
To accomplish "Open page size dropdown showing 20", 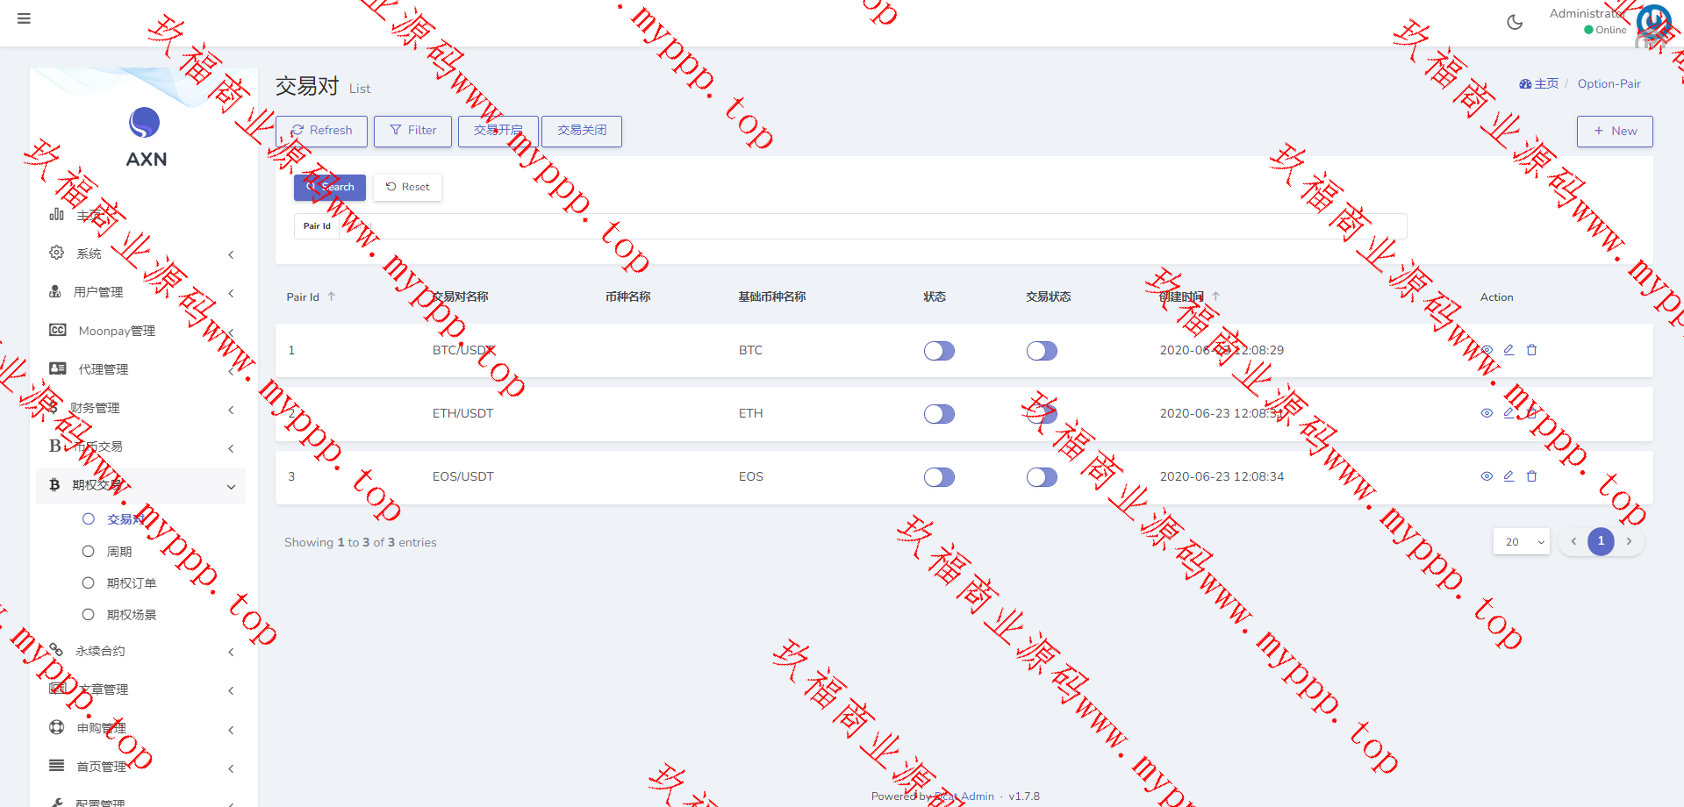I will (x=1522, y=542).
